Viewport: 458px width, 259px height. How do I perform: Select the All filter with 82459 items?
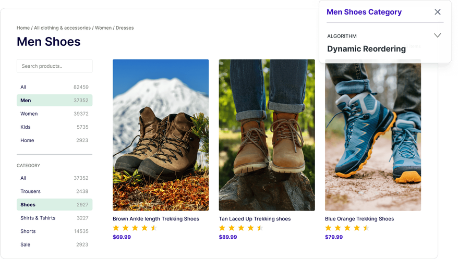coord(55,87)
